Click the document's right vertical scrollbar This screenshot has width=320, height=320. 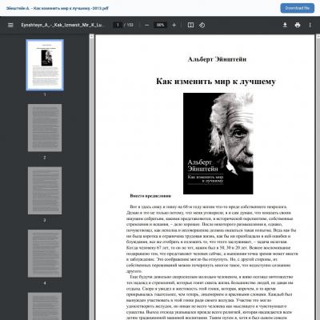(x=318, y=177)
